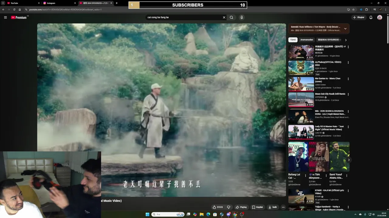389x218 pixels.
Task: Clear the search box with the X
Action: click(224, 17)
